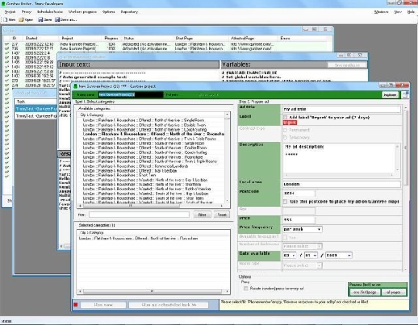The height and width of the screenshot is (325, 418).
Task: Click the green check icon of worker 1407
Action: 6,53
